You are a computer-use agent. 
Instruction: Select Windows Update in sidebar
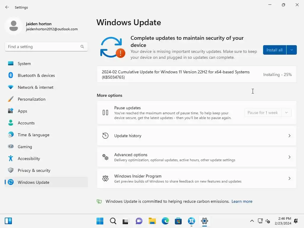(46, 182)
